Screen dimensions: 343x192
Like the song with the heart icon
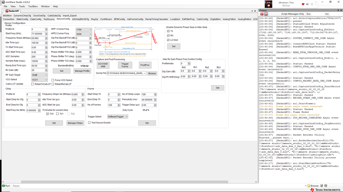pos(303,4)
